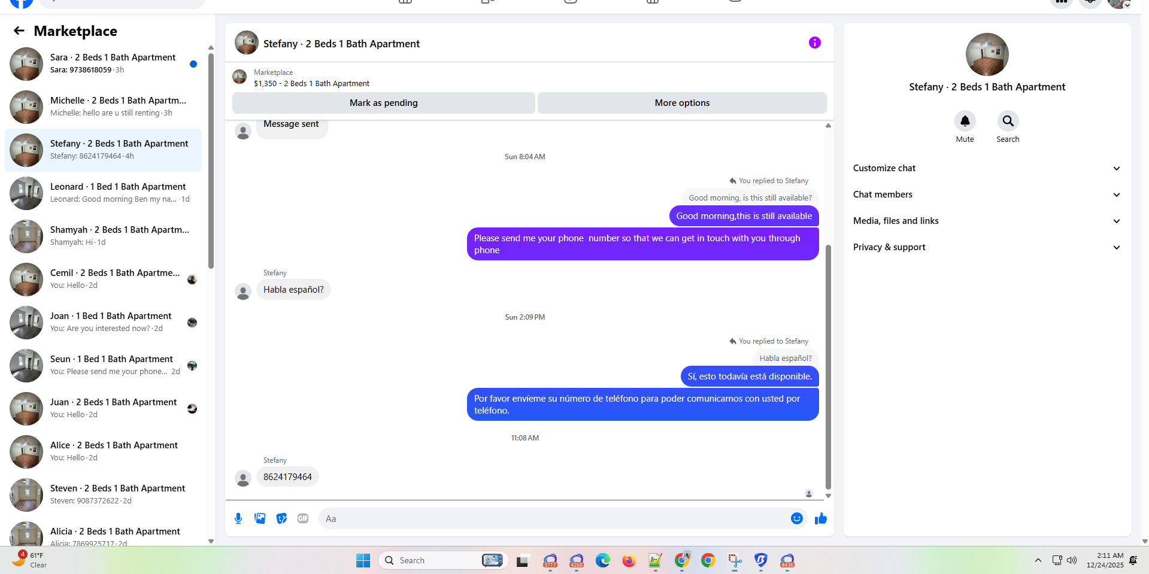Go back using the Marketplace arrow
Image resolution: width=1149 pixels, height=574 pixels.
(19, 31)
